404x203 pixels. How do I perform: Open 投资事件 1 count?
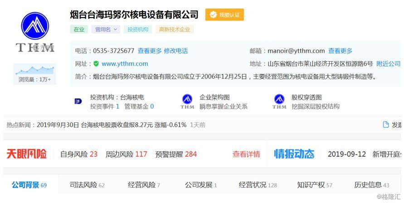[x=105, y=106]
